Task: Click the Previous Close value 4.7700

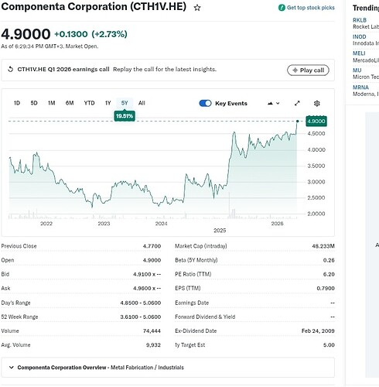Action: pyautogui.click(x=152, y=246)
